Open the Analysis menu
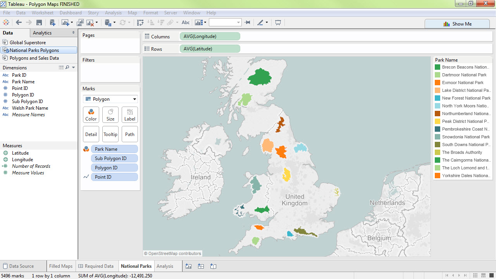The height and width of the screenshot is (279, 496). pos(113,13)
